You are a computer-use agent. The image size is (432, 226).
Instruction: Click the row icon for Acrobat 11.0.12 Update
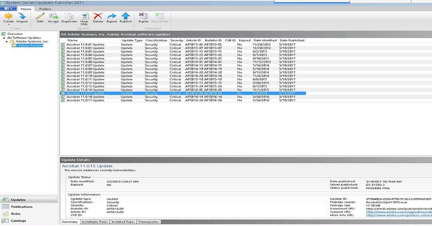click(x=63, y=83)
